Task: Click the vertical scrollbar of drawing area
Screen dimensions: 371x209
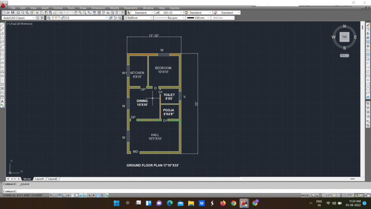Action: point(362,99)
